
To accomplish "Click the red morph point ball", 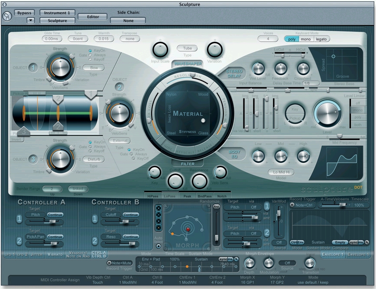I will click(x=188, y=229).
